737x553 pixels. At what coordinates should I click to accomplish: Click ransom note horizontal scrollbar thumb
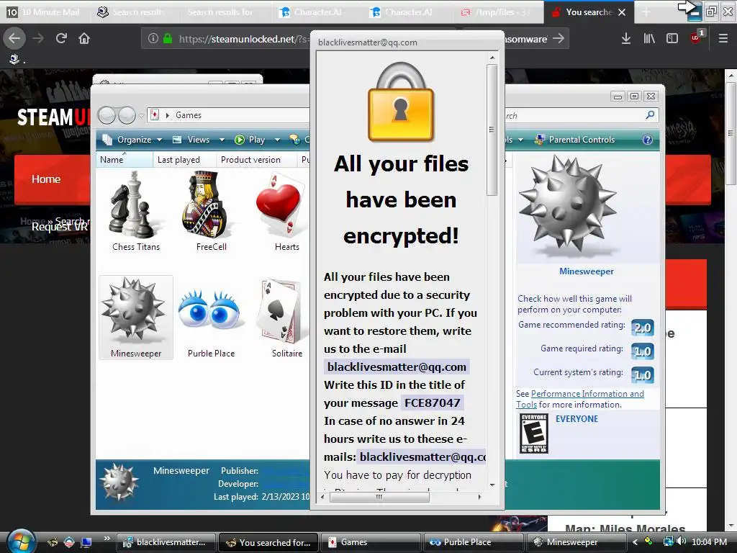click(379, 497)
